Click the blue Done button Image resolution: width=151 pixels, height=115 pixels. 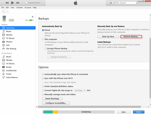(139, 112)
